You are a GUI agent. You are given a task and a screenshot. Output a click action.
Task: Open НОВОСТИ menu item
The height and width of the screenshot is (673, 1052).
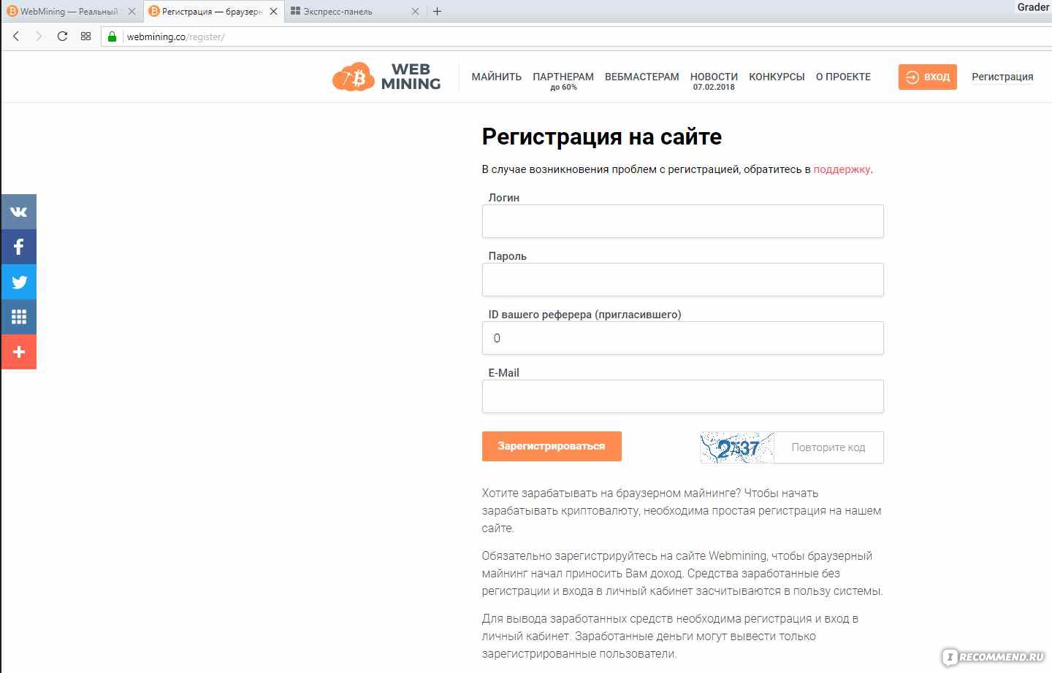click(714, 77)
